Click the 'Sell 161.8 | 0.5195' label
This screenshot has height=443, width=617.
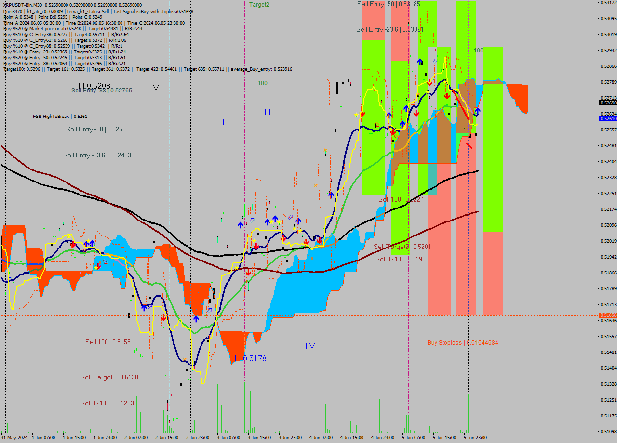(x=401, y=259)
